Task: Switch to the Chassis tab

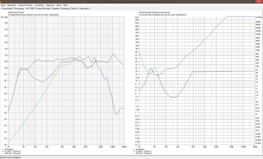Action: pos(74,9)
